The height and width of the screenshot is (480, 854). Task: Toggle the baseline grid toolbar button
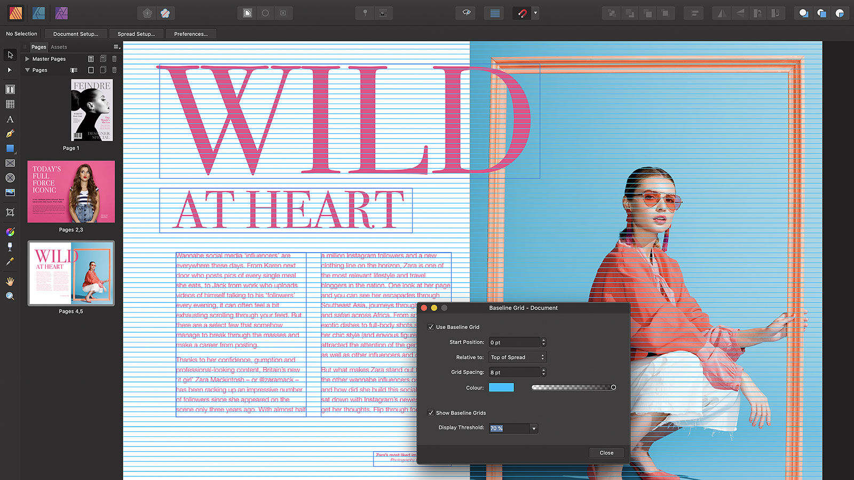tap(495, 13)
